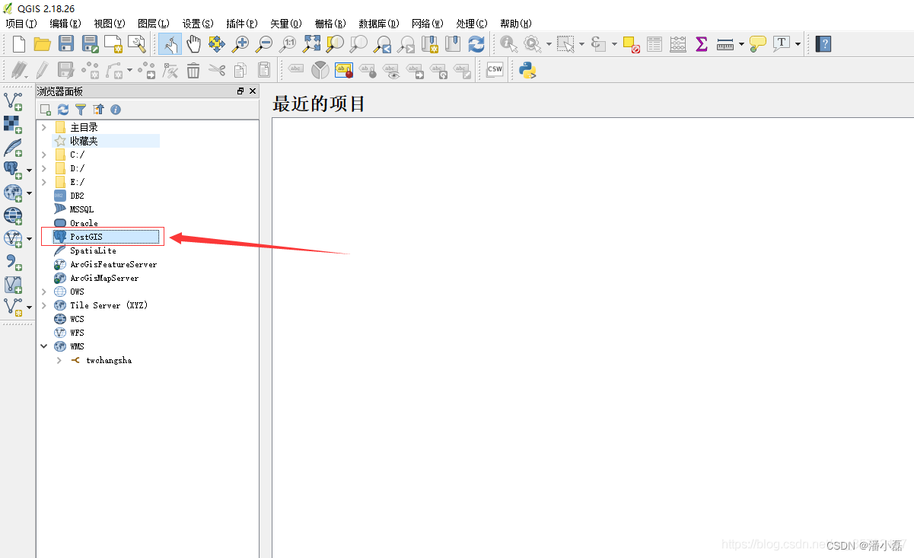The width and height of the screenshot is (914, 558).
Task: Select SpatiaLite in the browser tree
Action: tap(93, 250)
